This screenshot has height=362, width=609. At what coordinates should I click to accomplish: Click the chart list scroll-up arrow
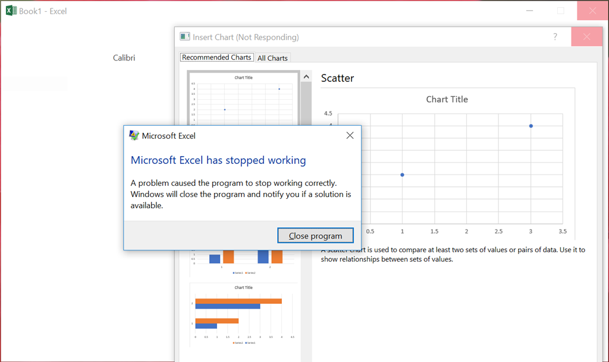[306, 77]
